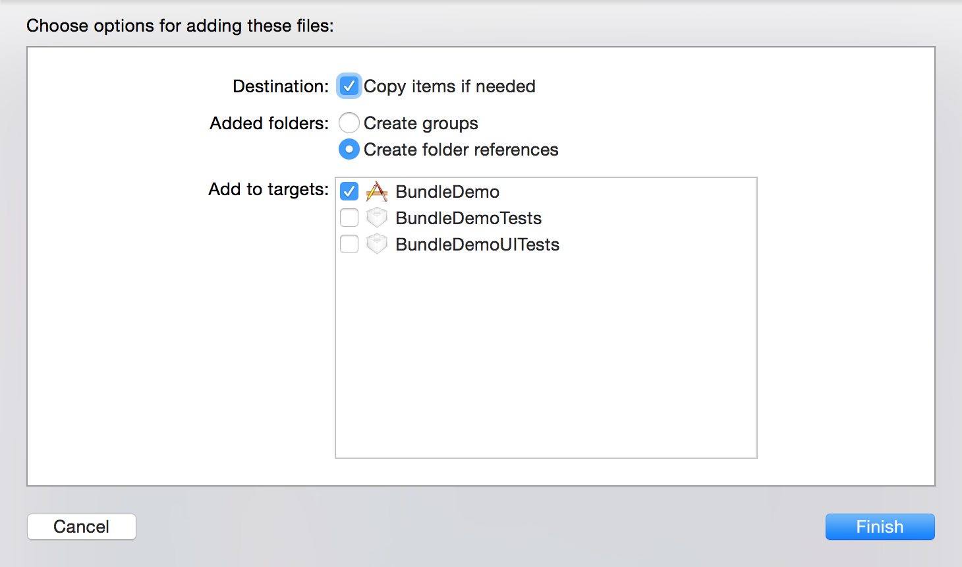Click the BundleDemo app target icon
The image size is (962, 567).
click(x=377, y=191)
